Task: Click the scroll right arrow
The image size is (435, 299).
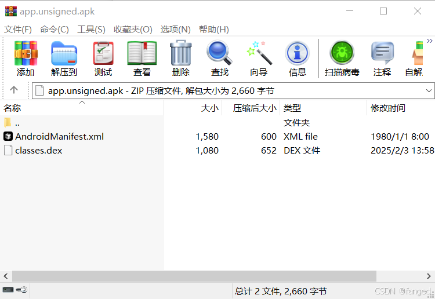Action: pos(429,276)
